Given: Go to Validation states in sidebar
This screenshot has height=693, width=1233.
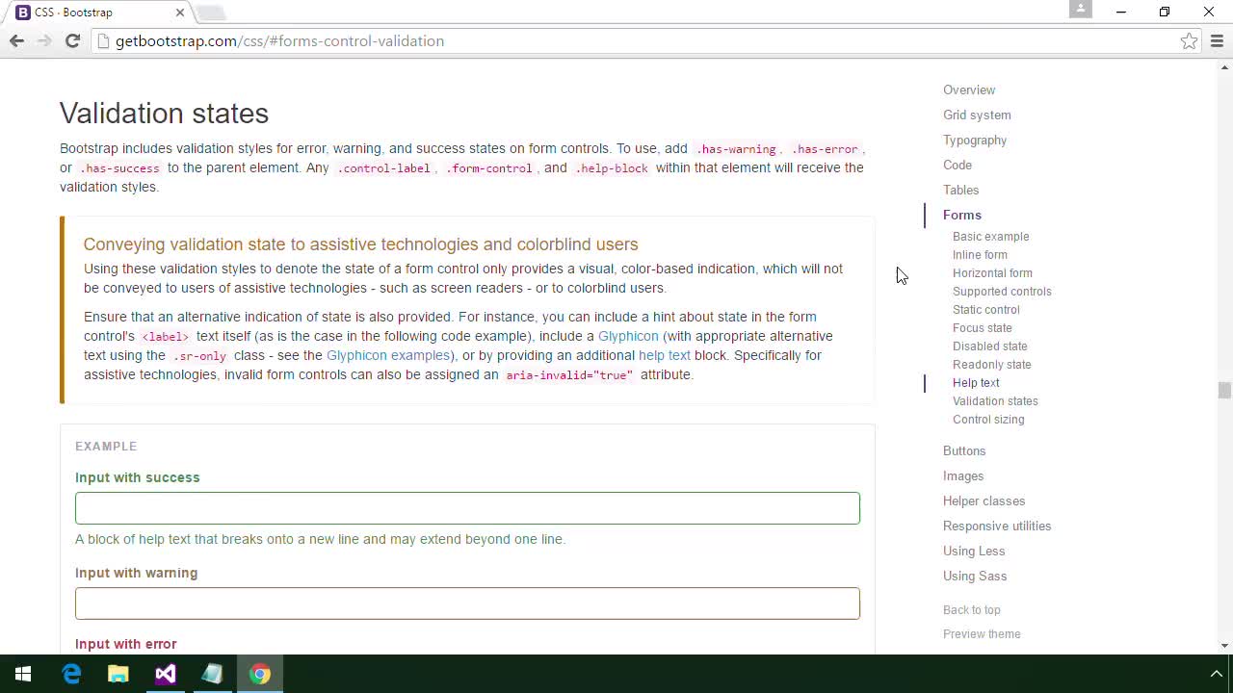Looking at the screenshot, I should point(995,401).
